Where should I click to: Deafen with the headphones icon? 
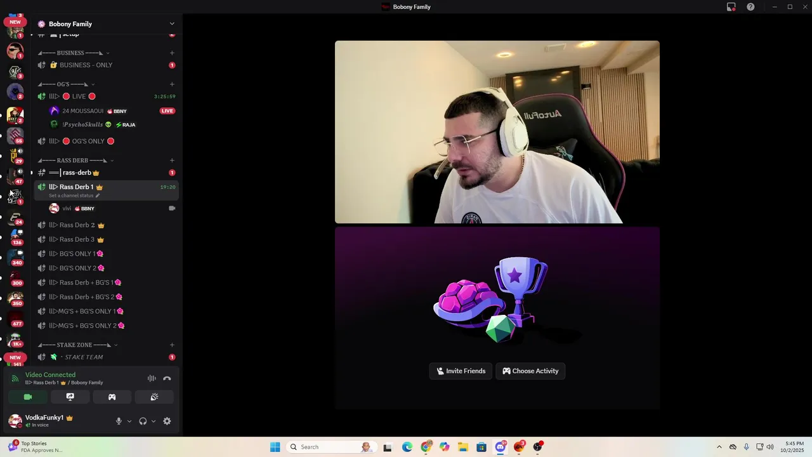(x=143, y=421)
